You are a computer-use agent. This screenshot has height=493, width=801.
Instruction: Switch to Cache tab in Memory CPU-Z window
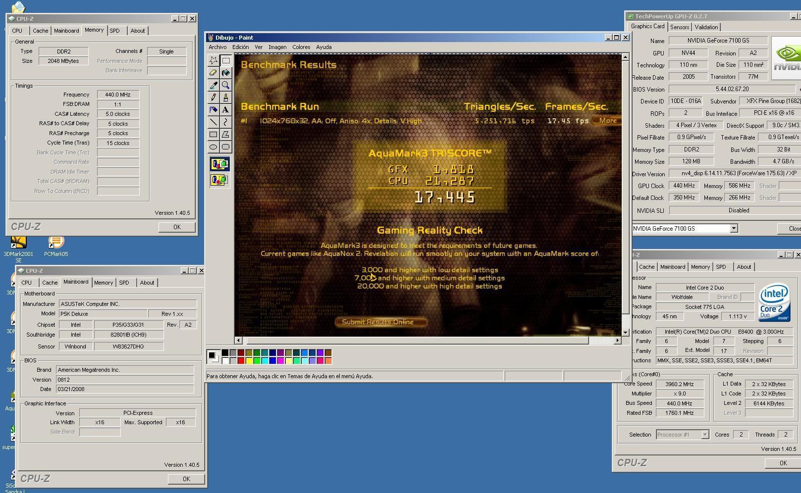(x=41, y=31)
